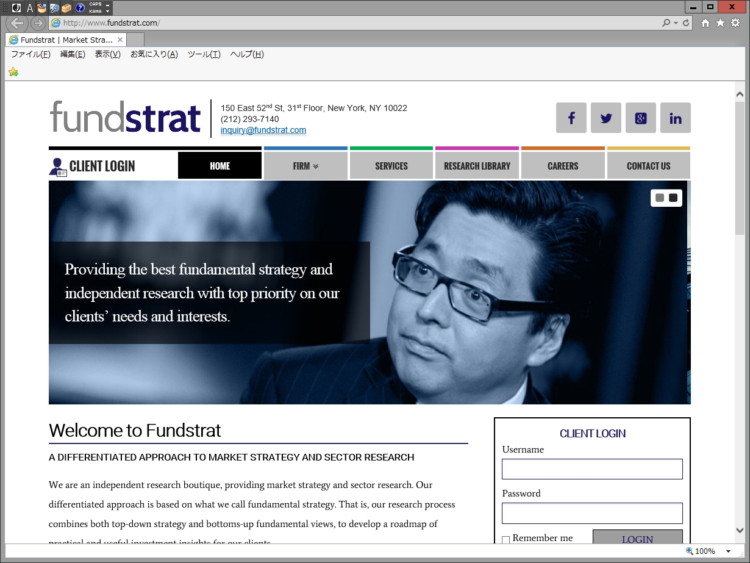Image resolution: width=750 pixels, height=563 pixels.
Task: Click the inquiry@fundstrat.com email link
Action: (x=263, y=130)
